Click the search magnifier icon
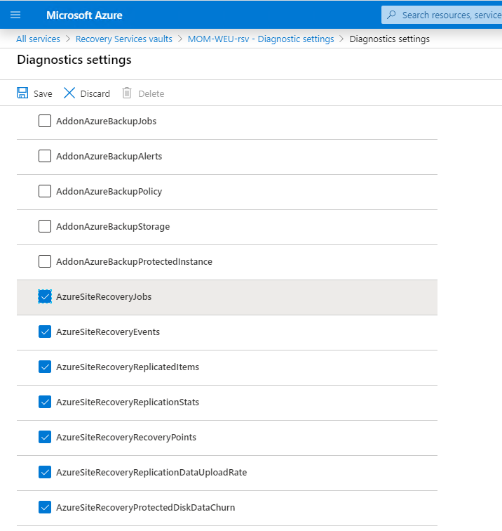502x531 pixels. coord(391,15)
